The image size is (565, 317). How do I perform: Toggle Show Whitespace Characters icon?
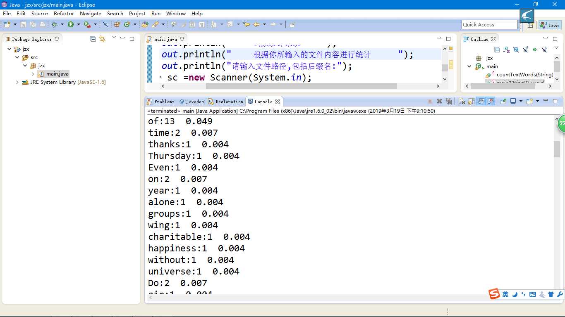tap(202, 25)
